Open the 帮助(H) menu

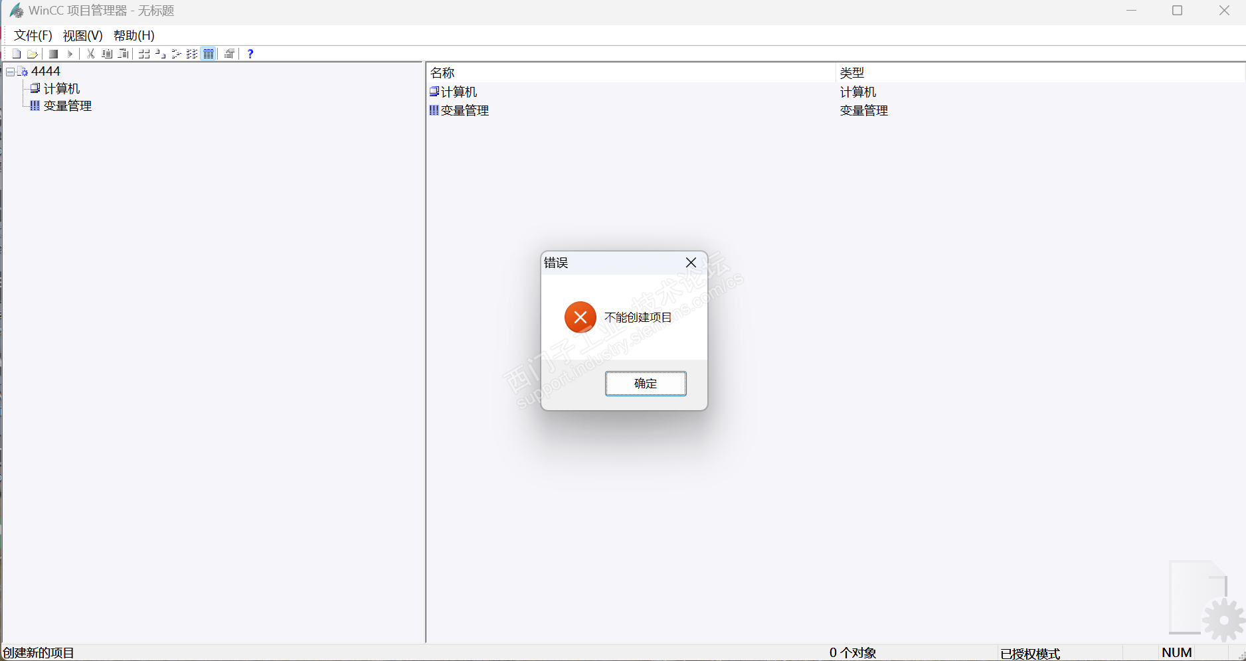tap(134, 35)
